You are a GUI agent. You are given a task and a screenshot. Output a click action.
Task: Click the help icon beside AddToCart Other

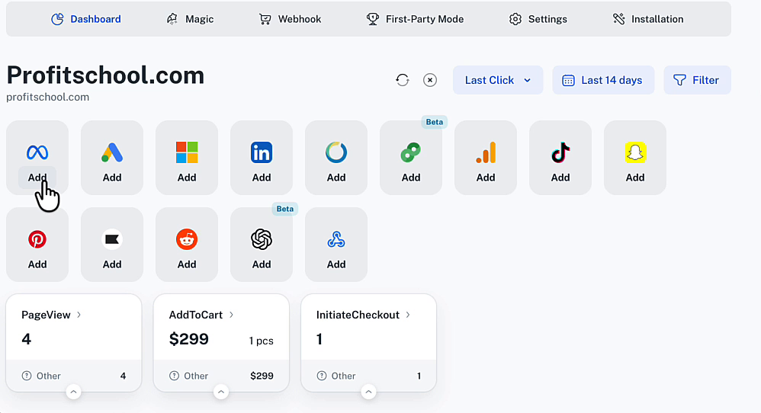174,376
